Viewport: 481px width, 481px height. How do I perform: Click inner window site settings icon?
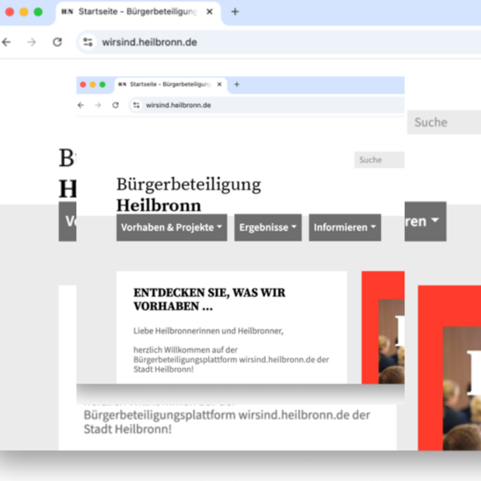136,105
